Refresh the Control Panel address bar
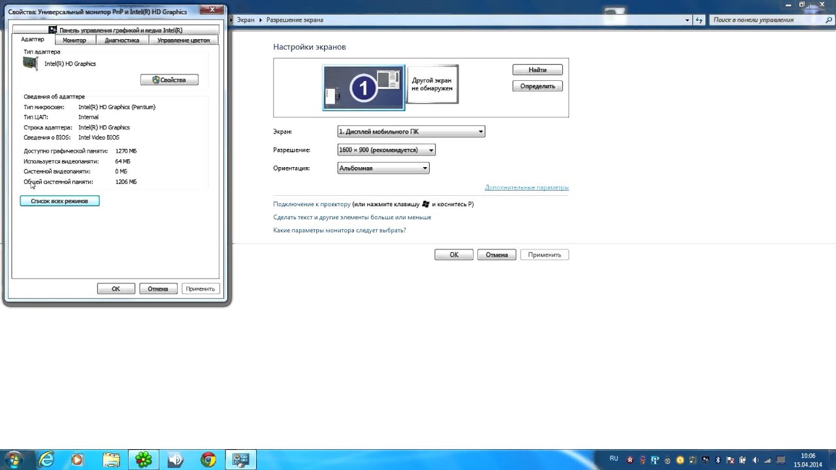The image size is (836, 470). 700,20
